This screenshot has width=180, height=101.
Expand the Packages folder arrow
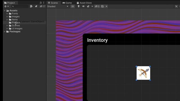4,31
